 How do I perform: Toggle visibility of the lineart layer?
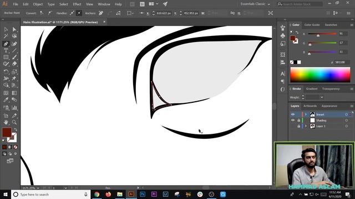click(x=293, y=114)
